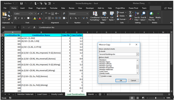174x100 pixels.
Task: Click the Clear eraser icon
Action: click(x=130, y=19)
